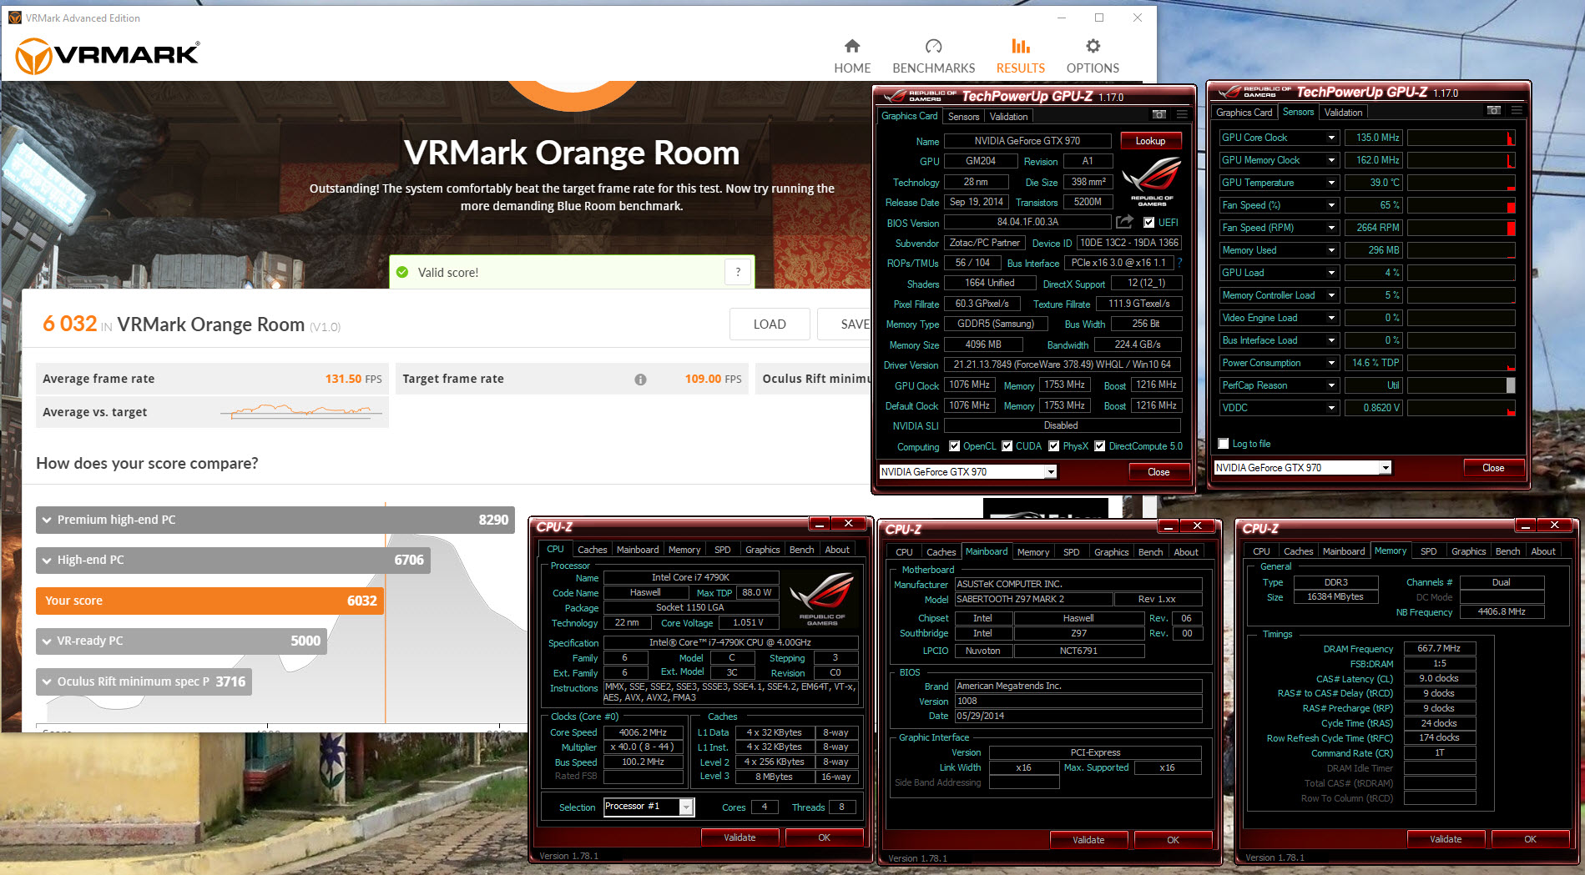Click the valid score help question mark
The height and width of the screenshot is (875, 1585).
click(738, 272)
